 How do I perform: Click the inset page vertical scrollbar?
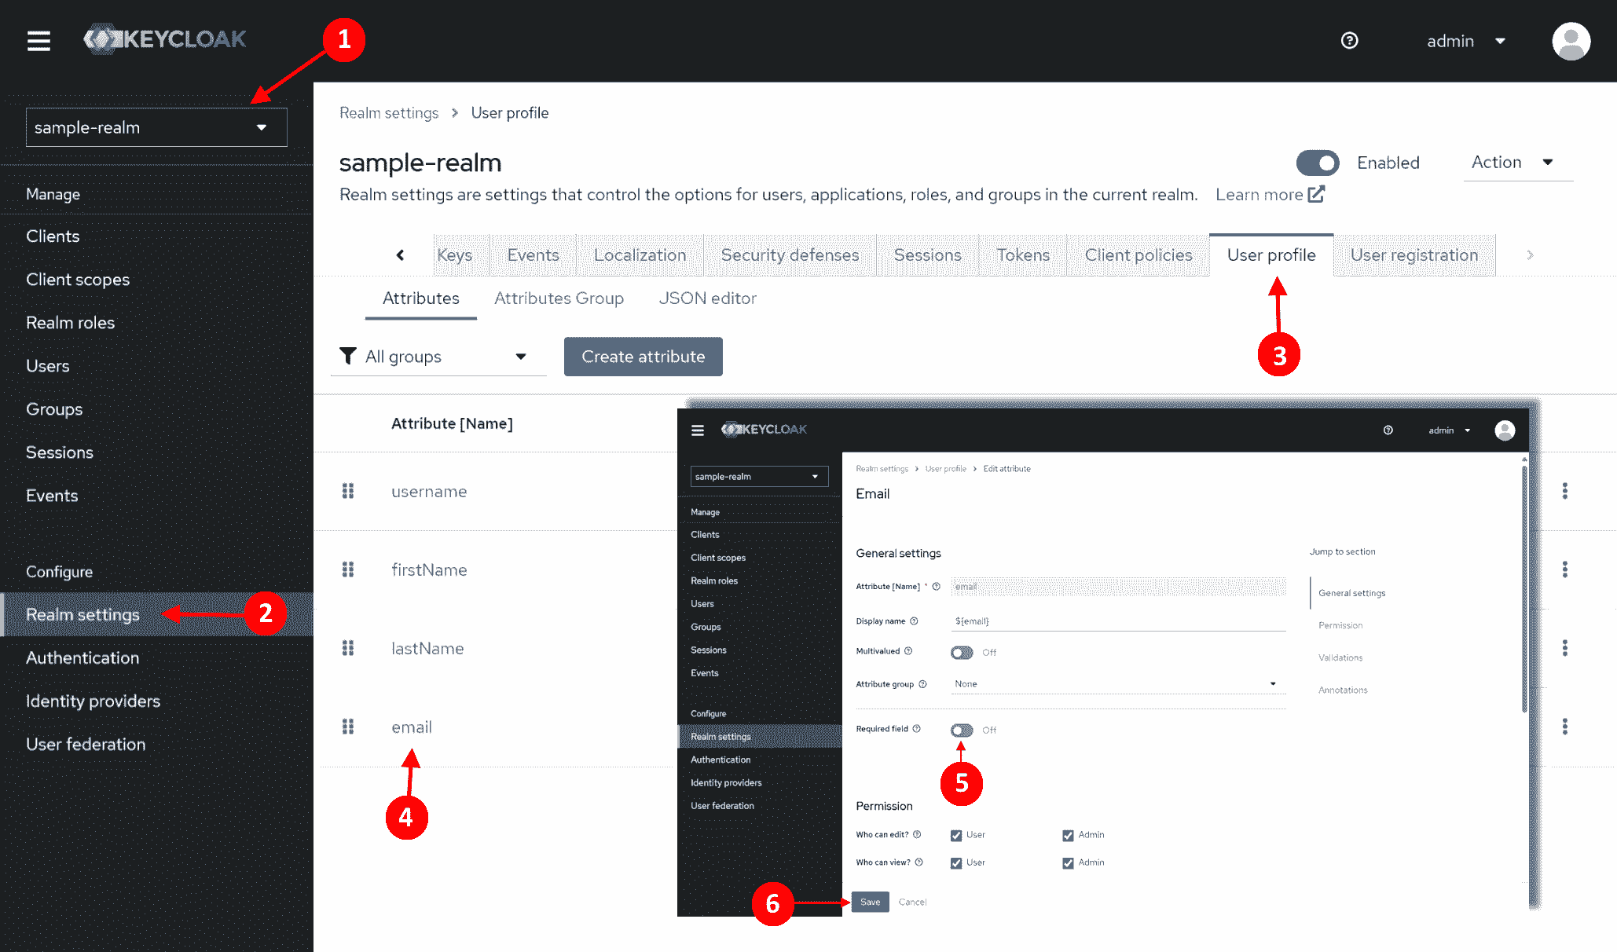1524,589
